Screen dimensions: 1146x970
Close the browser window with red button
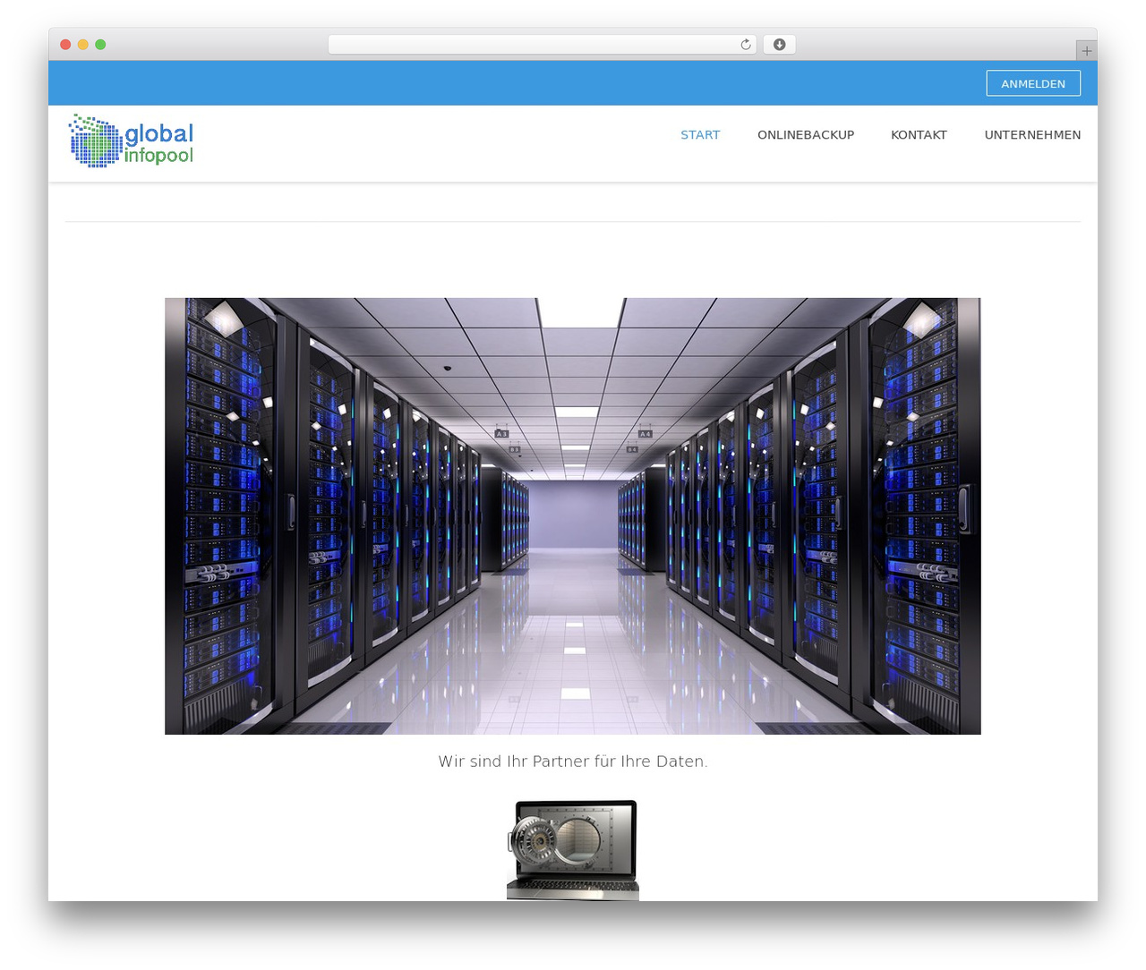65,45
